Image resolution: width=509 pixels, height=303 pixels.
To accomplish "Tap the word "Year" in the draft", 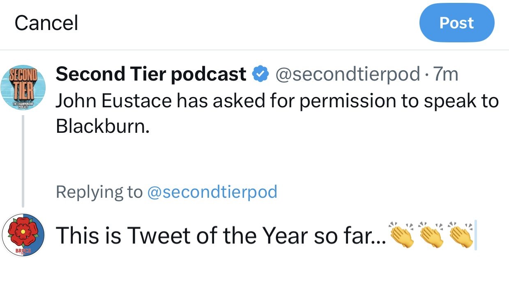I will pos(285,236).
